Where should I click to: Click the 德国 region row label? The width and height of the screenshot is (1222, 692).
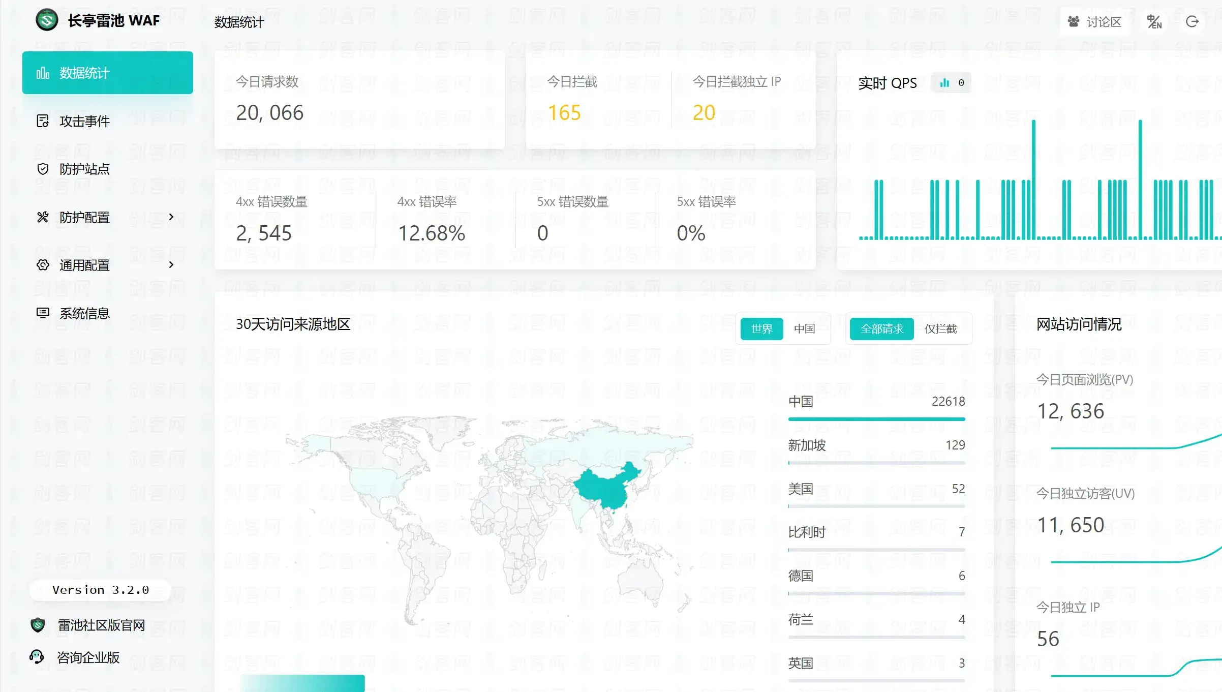[x=801, y=576]
